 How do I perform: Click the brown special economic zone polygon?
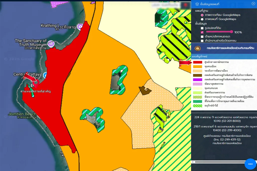(x=145, y=90)
